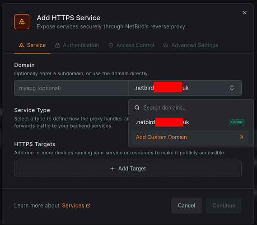Click the Continue button
Image resolution: width=257 pixels, height=225 pixels.
point(224,205)
